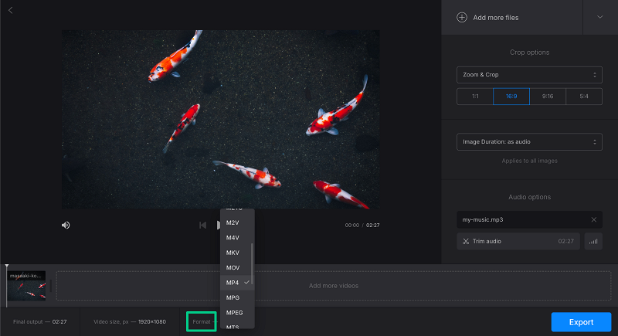
Task: Click the format list scrollbar
Action: click(252, 264)
